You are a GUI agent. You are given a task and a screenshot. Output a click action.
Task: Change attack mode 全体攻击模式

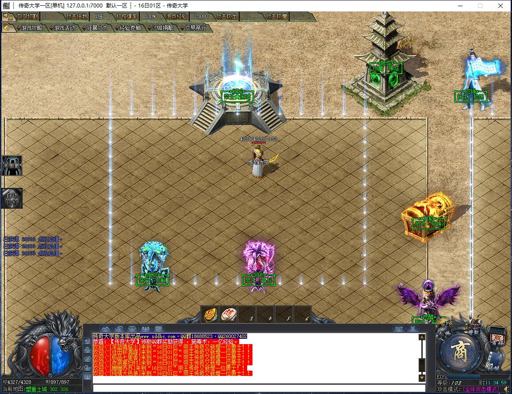[481, 389]
